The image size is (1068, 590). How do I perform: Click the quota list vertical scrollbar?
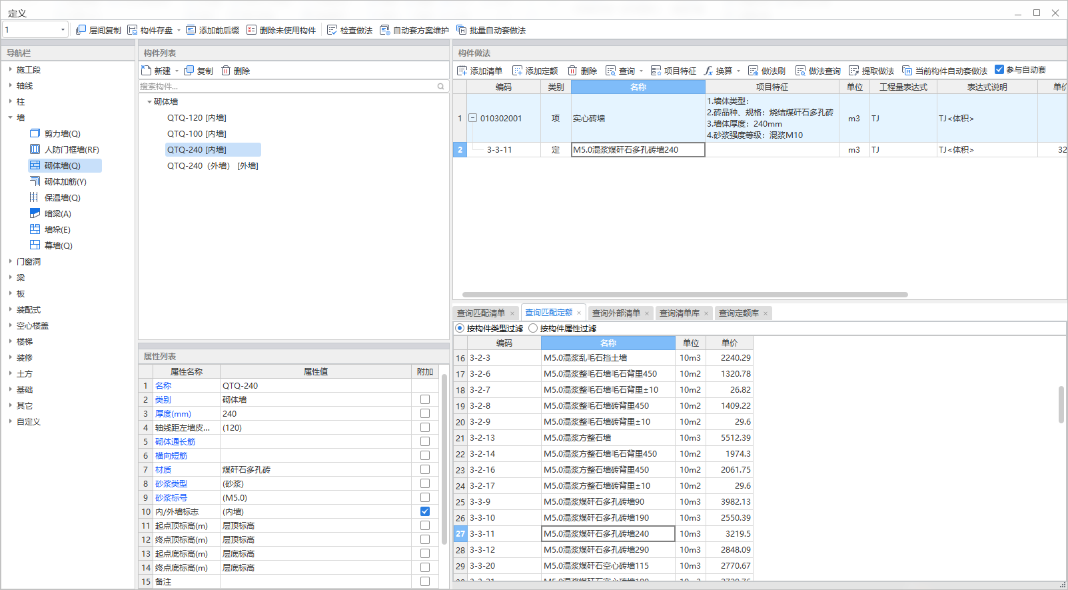[x=1061, y=404]
